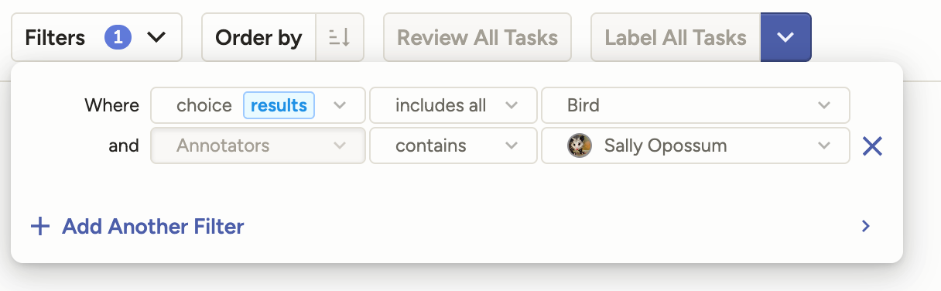This screenshot has width=941, height=291.
Task: Click the right chevron beside Add Another Filter
Action: [866, 226]
